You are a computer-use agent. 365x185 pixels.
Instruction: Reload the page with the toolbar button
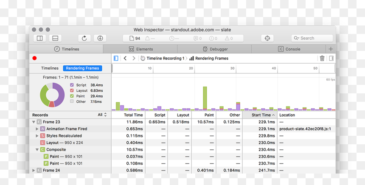(84, 38)
